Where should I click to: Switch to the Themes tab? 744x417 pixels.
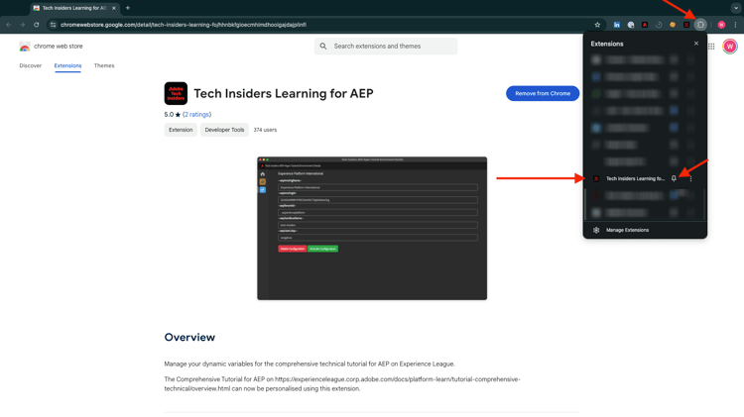104,65
